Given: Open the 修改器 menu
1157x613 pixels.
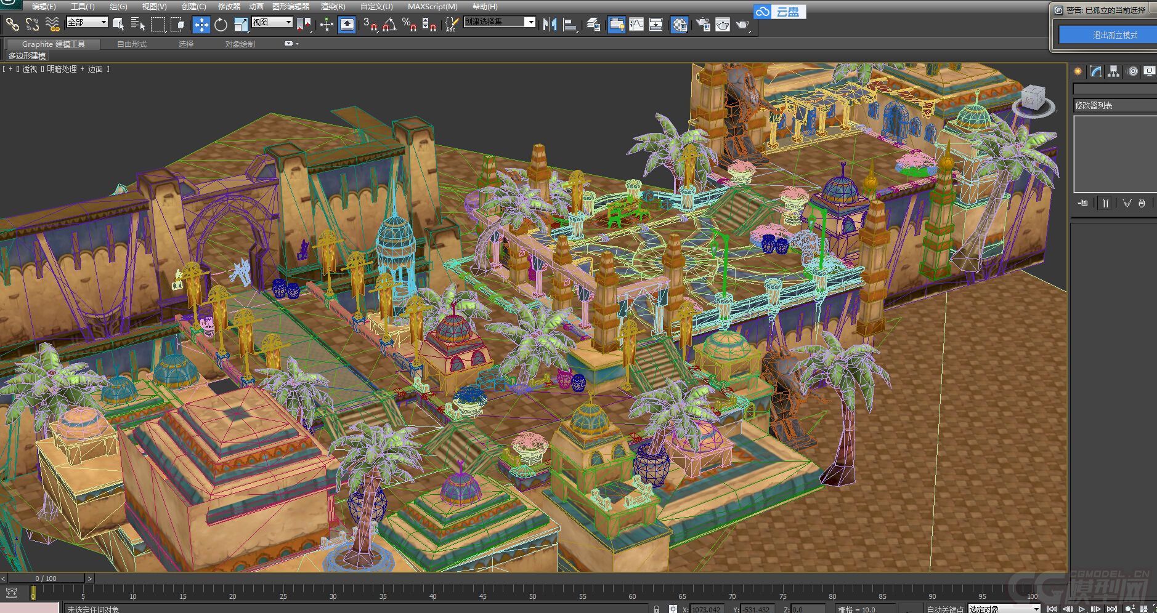Looking at the screenshot, I should [229, 6].
